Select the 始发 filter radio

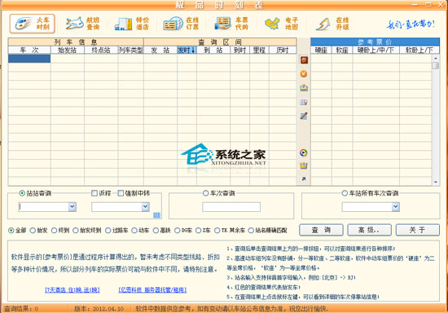33,230
